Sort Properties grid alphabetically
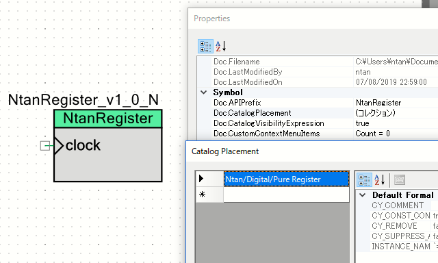This screenshot has width=438, height=263. coord(220,47)
